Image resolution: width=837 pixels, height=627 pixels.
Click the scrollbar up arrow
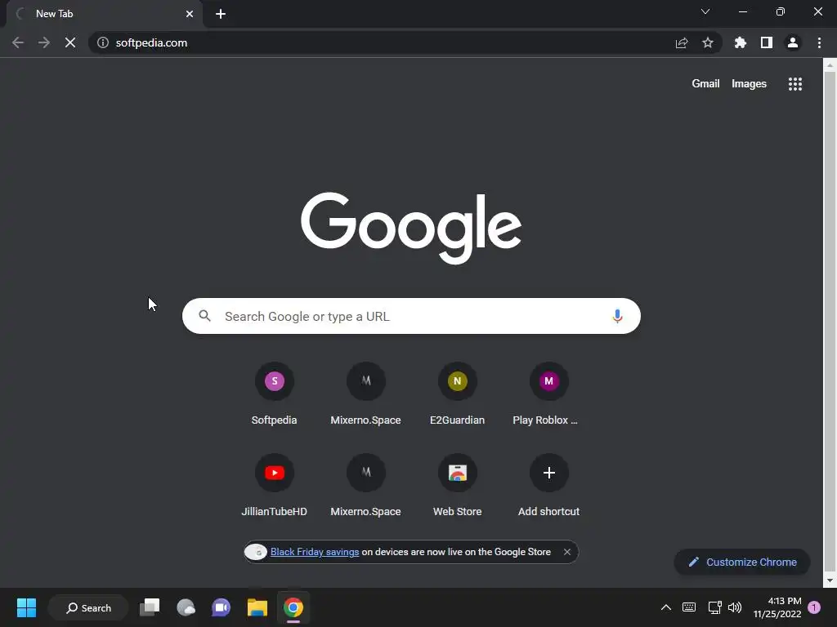tap(830, 65)
